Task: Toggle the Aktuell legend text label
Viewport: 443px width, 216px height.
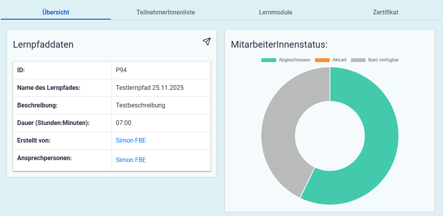Action: click(339, 60)
